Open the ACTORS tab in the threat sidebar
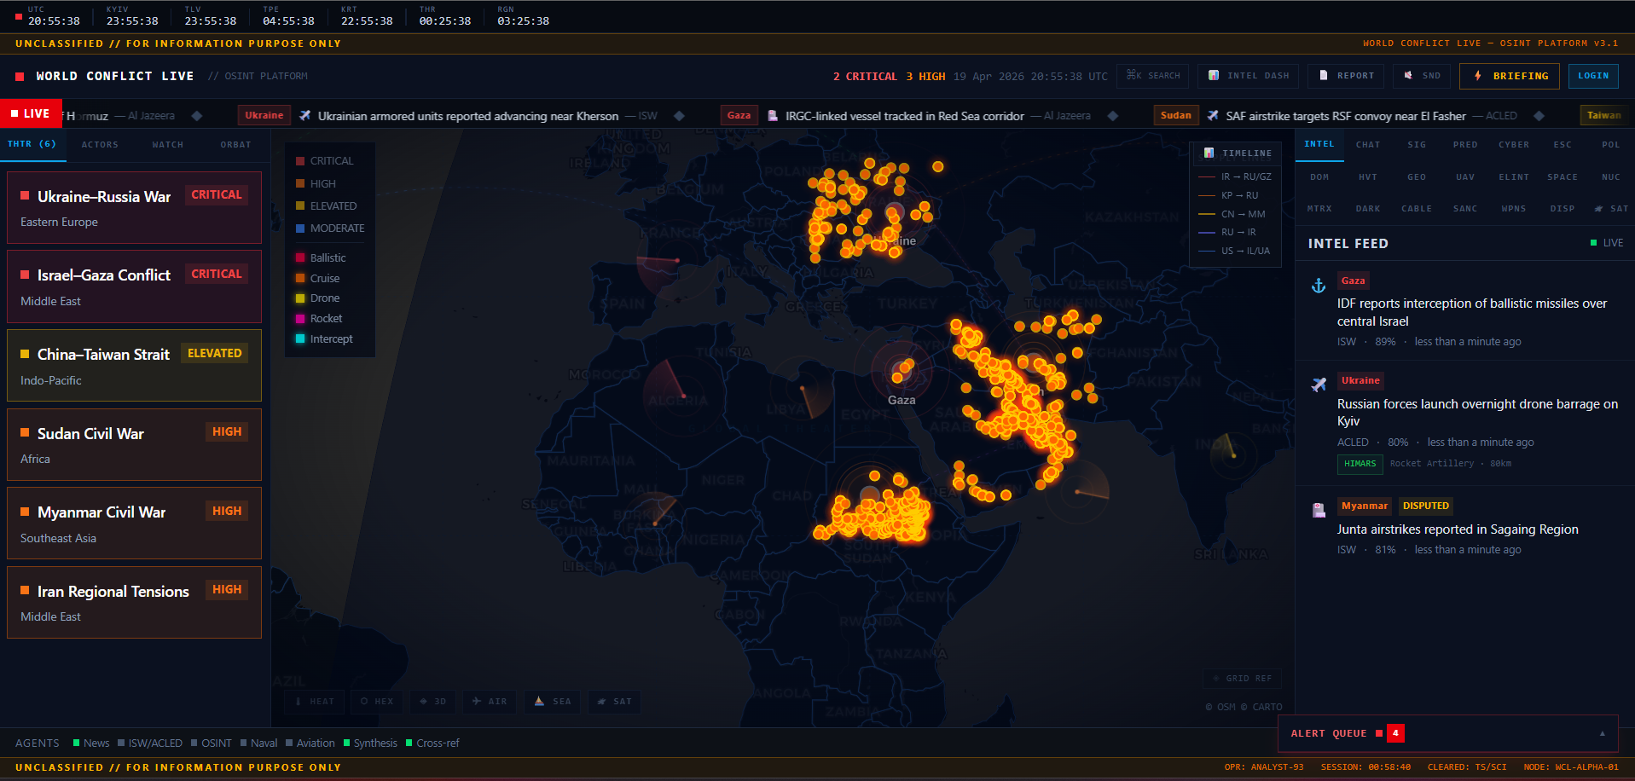The width and height of the screenshot is (1635, 781). pyautogui.click(x=99, y=144)
